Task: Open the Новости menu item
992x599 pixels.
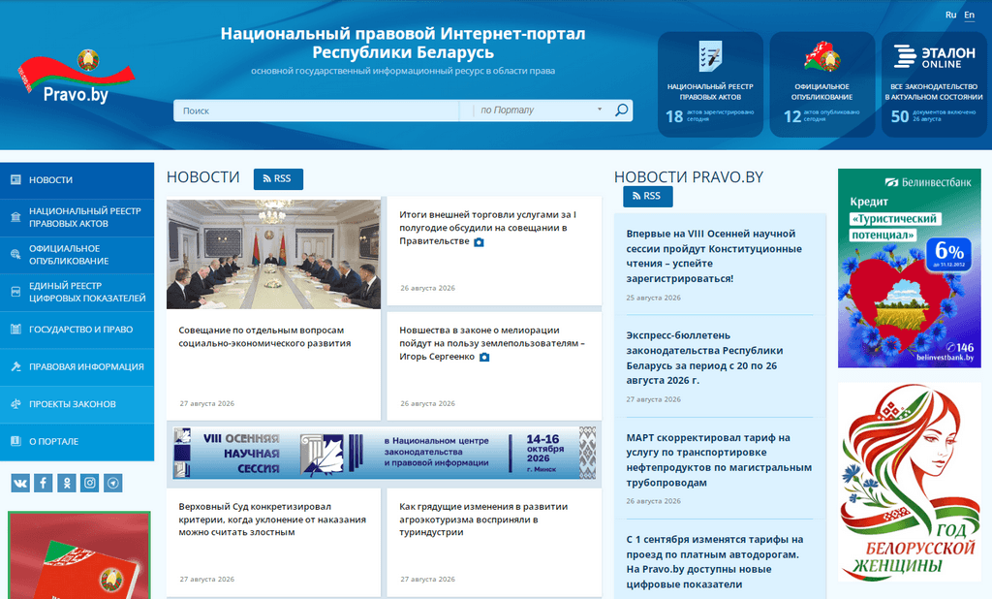Action: pyautogui.click(x=77, y=180)
